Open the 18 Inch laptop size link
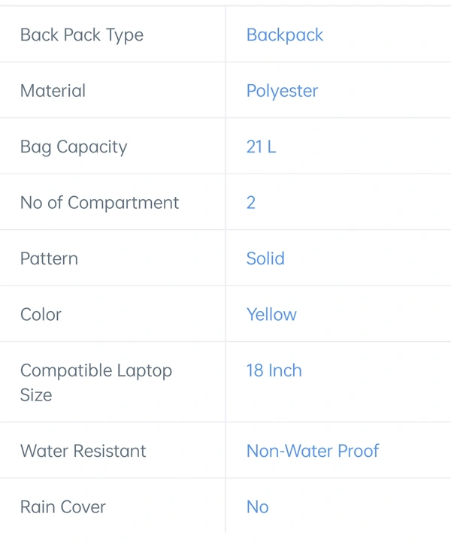 coord(274,370)
